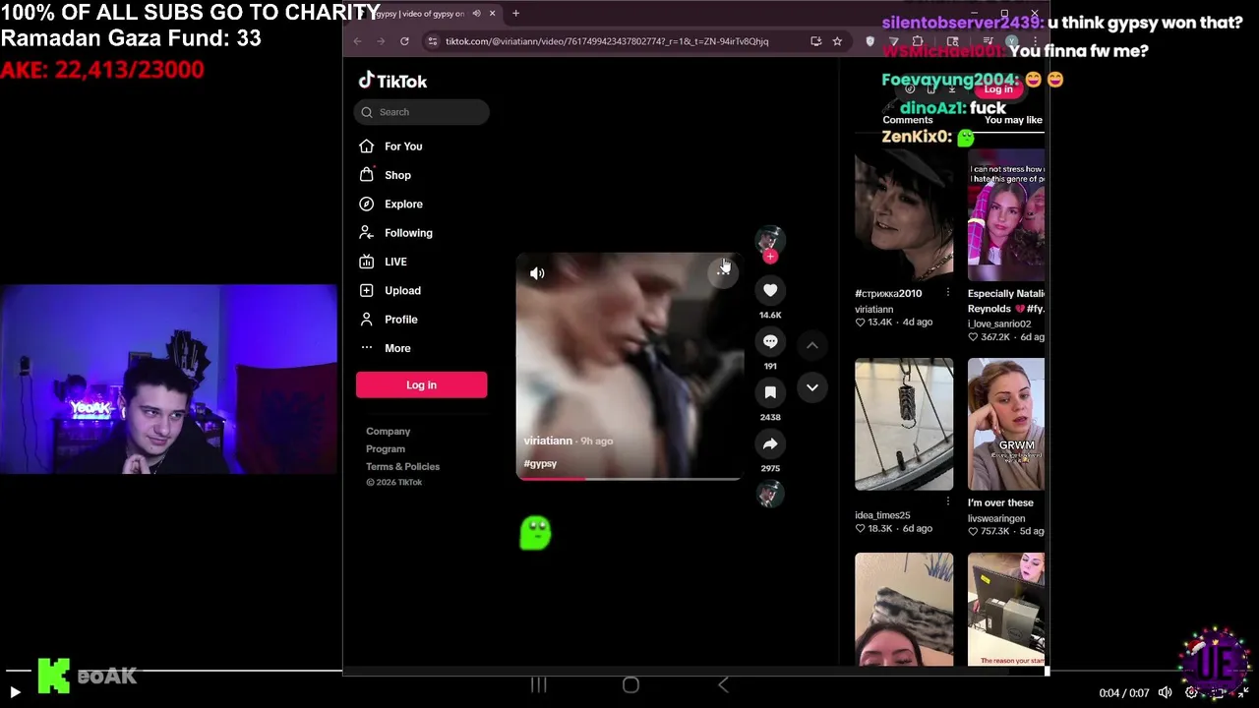The image size is (1259, 708).
Task: Mute the tab via speaker icon
Action: (476, 14)
